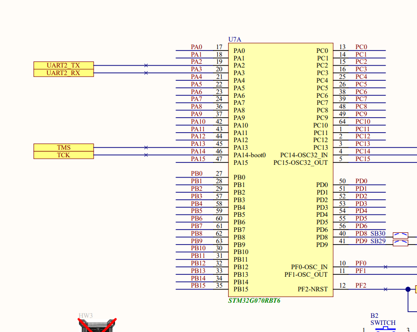Click the crossed-out HW3 component symbol

click(98, 325)
